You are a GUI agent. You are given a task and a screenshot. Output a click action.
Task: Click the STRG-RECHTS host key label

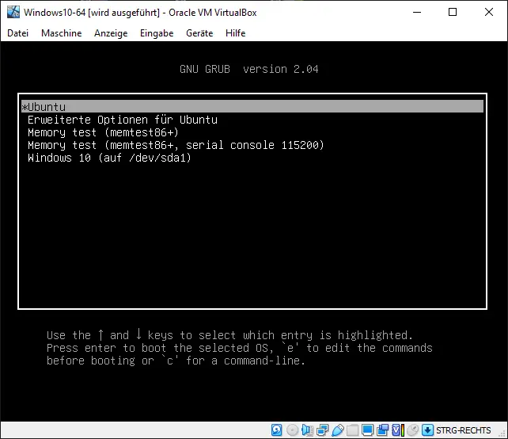(x=465, y=430)
